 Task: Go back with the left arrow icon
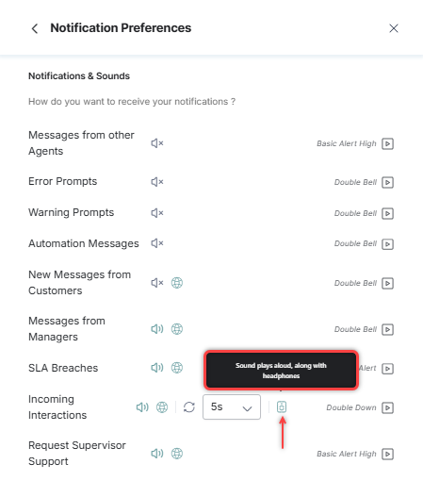click(35, 28)
